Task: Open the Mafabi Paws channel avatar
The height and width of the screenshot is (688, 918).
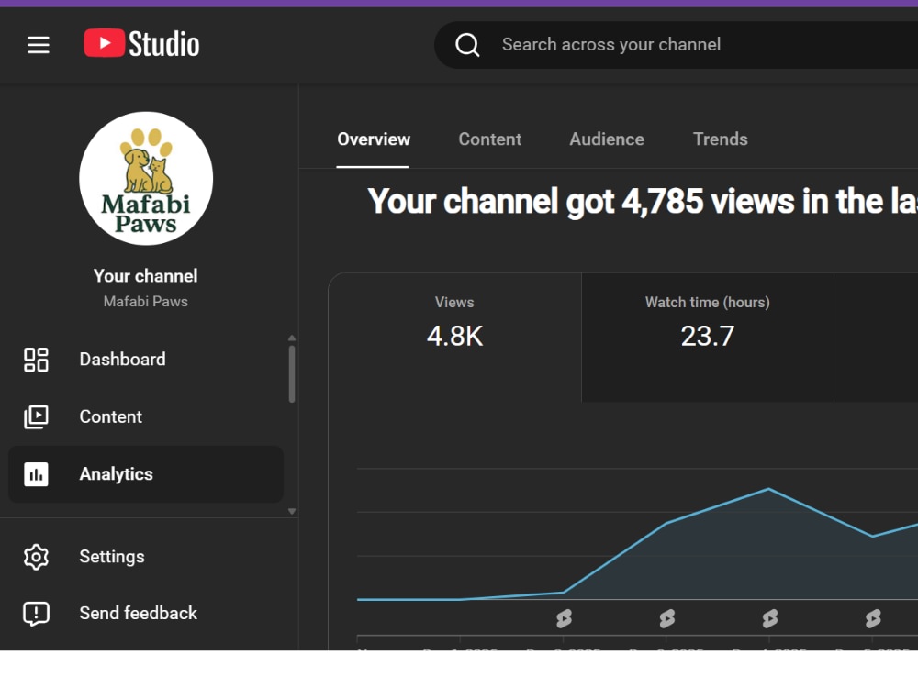Action: (x=146, y=179)
